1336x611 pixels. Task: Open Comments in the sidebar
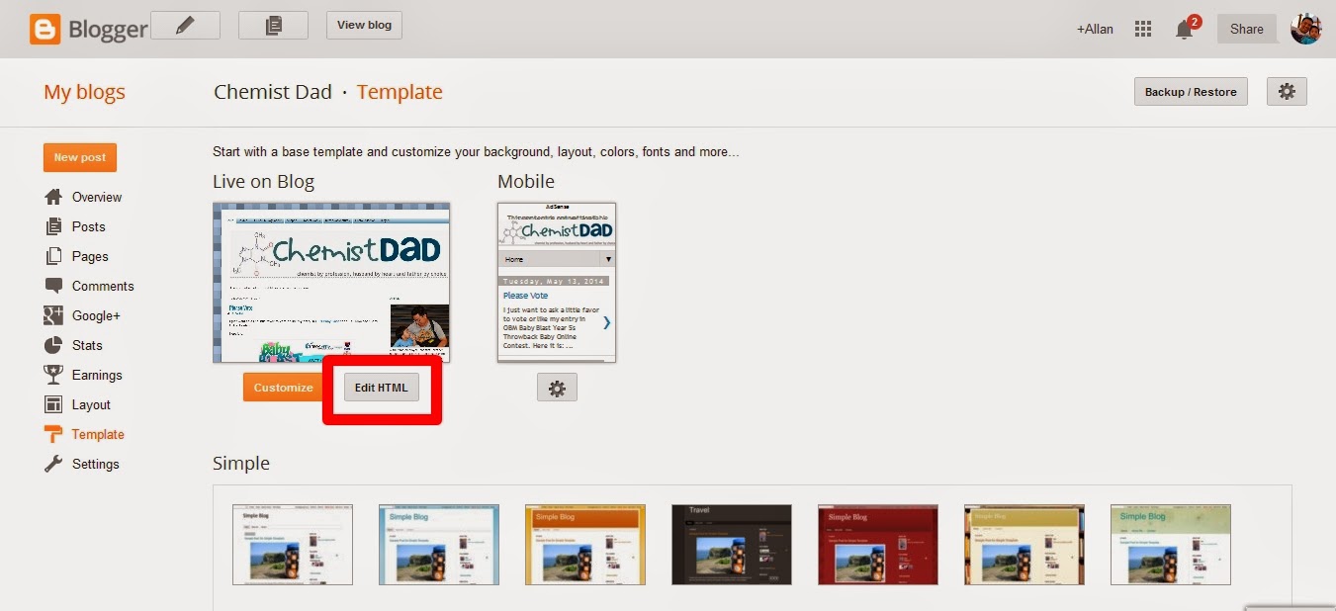click(103, 286)
